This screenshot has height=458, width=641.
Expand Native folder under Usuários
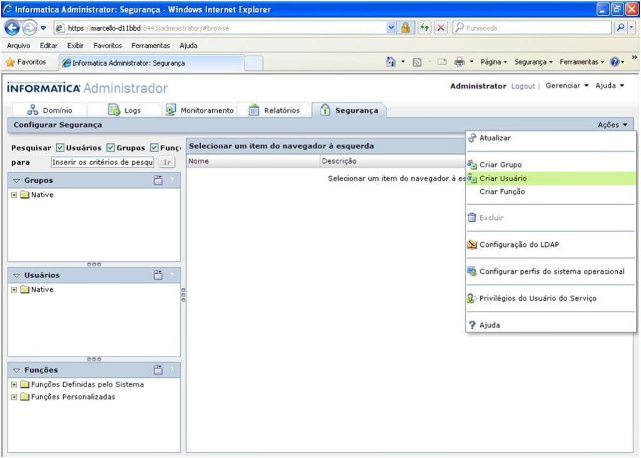pos(14,290)
